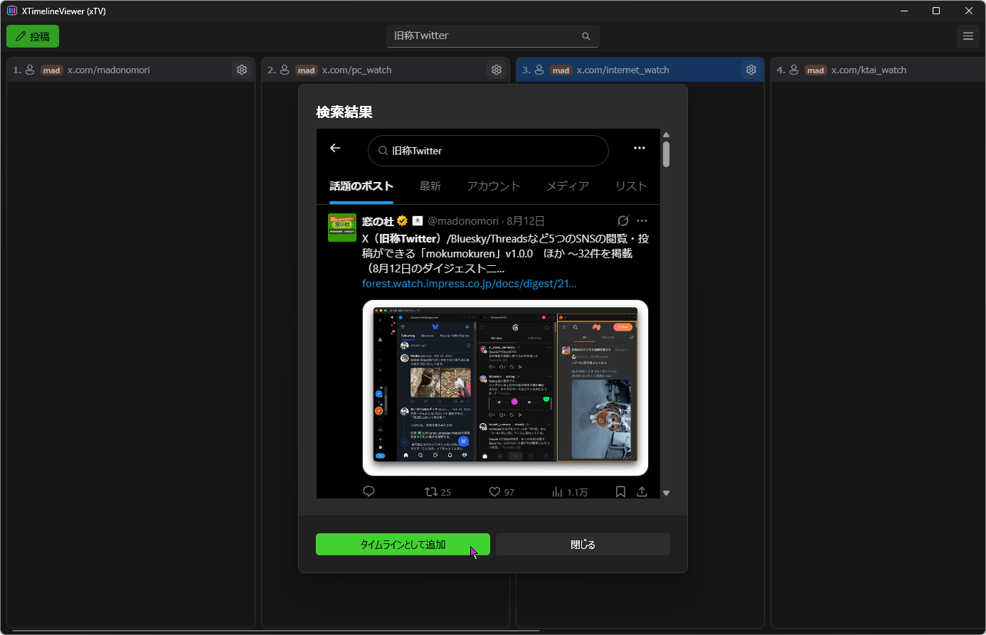The width and height of the screenshot is (986, 635).
Task: Open the mokumokuren screenshot image in the post
Action: [505, 388]
